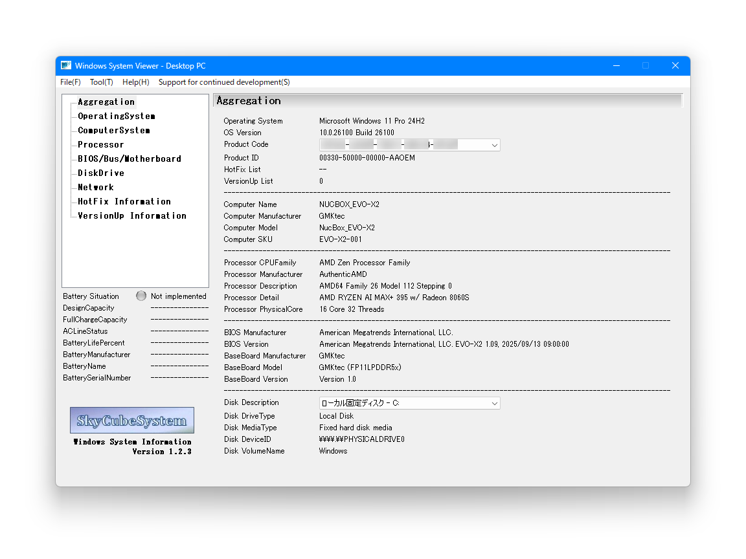This screenshot has height=559, width=746.
Task: Click the SkyCubeSystem logo image
Action: (131, 420)
